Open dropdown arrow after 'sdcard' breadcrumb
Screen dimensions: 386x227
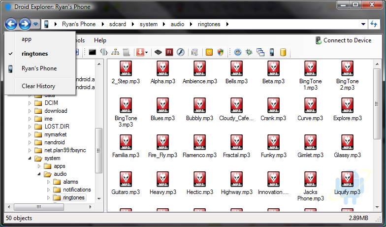pyautogui.click(x=133, y=24)
